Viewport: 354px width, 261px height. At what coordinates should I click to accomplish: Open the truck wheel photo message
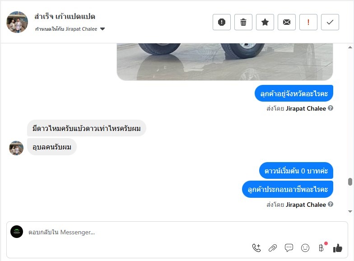tap(225, 61)
